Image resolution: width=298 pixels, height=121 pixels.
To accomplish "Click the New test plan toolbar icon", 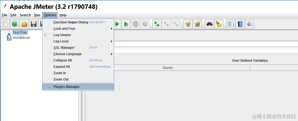I will click(x=6, y=24).
